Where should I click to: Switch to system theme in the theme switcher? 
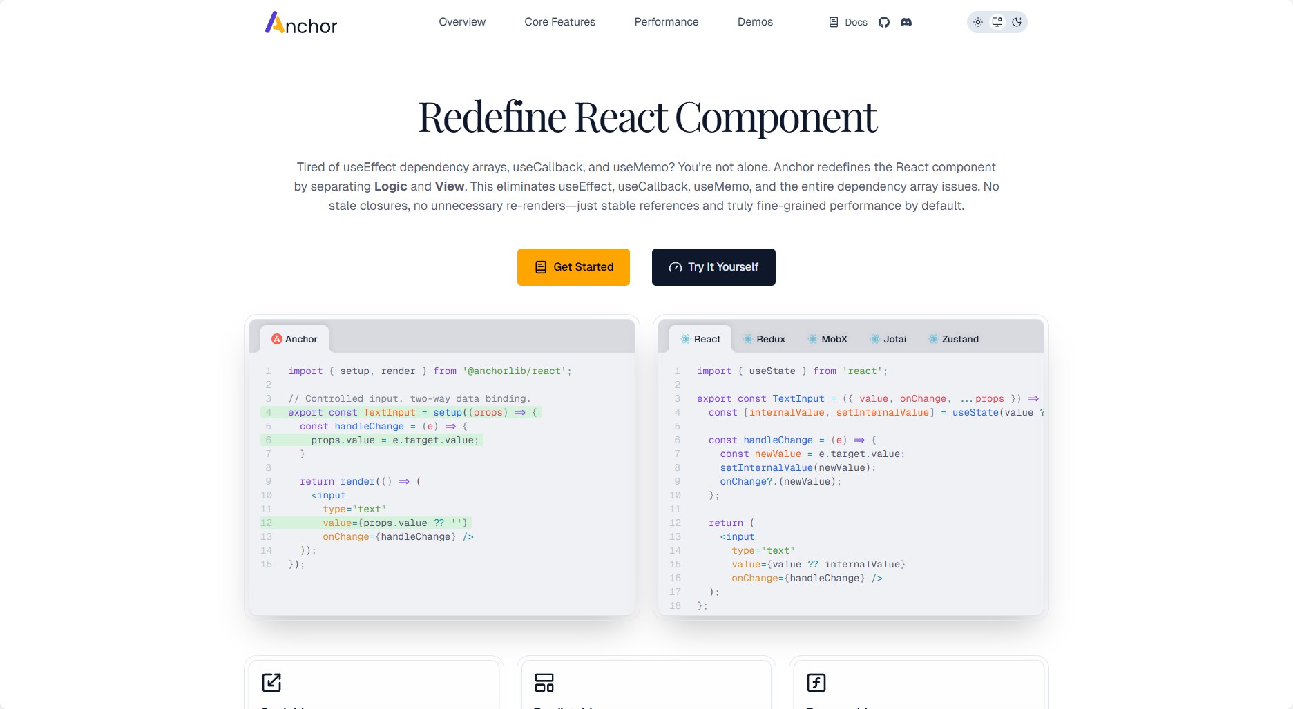pos(997,21)
